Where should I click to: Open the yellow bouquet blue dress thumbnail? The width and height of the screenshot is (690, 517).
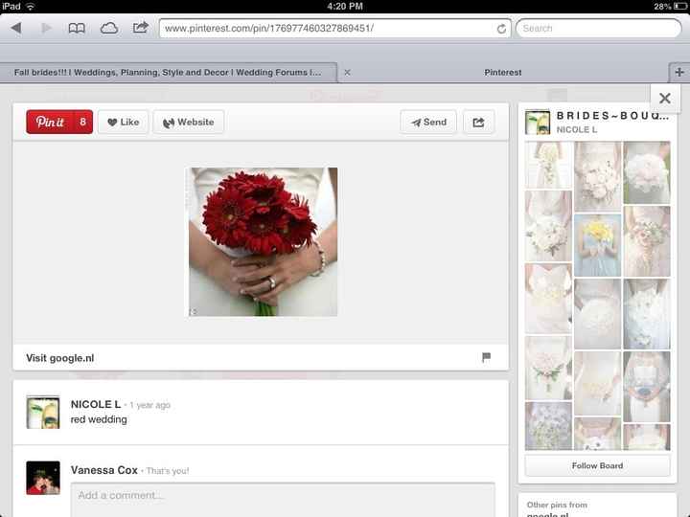click(x=597, y=245)
